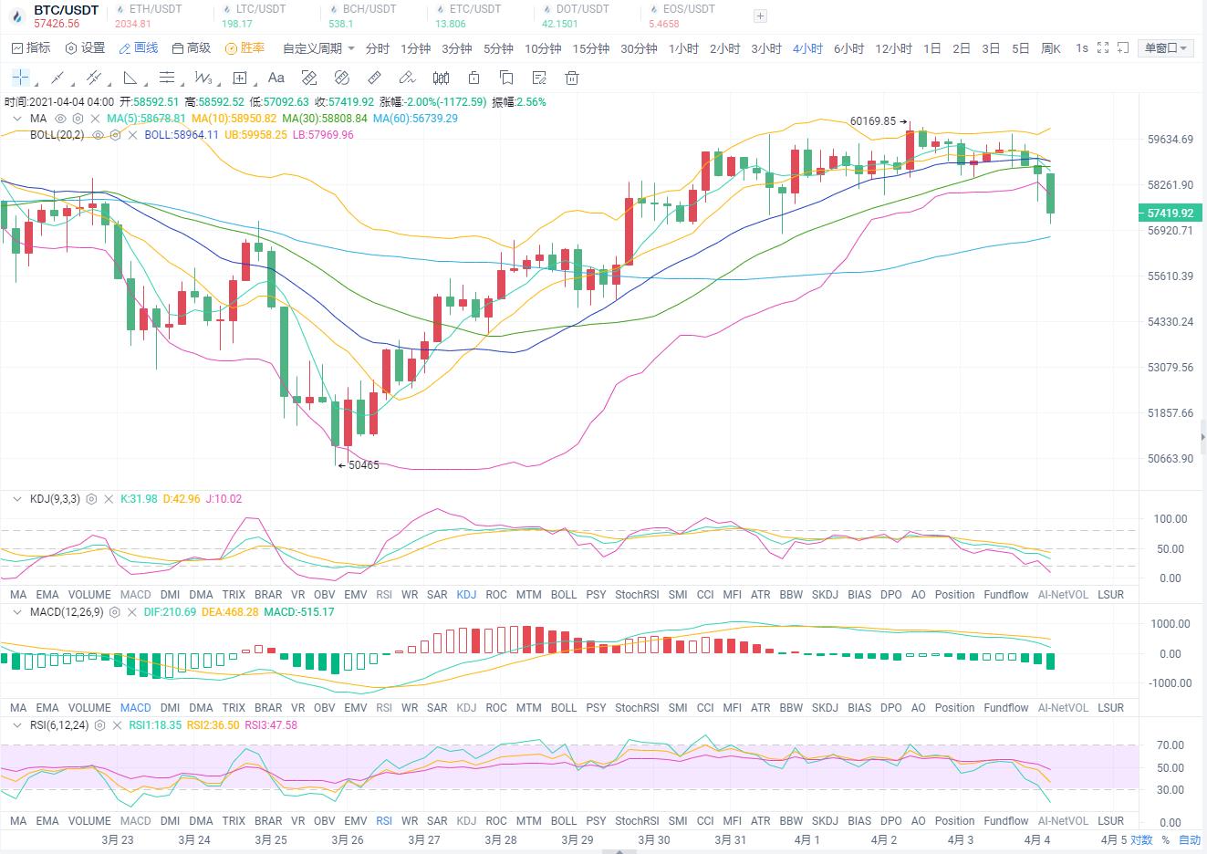Toggle visibility eye of BOLL indicator
Screen dimensions: 1207x854
pyautogui.click(x=99, y=135)
